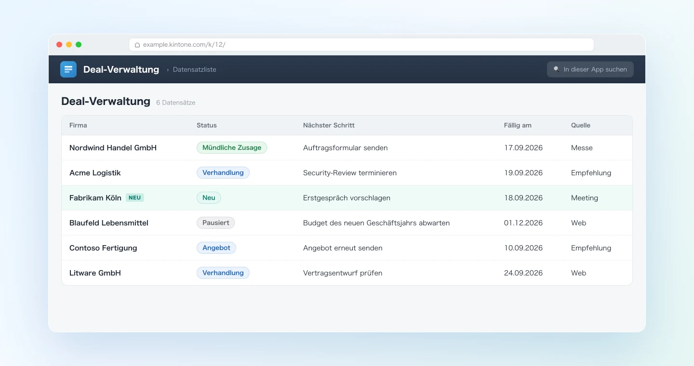Viewport: 694px width, 366px height.
Task: Open the Fabrikam Köln record
Action: (x=95, y=198)
